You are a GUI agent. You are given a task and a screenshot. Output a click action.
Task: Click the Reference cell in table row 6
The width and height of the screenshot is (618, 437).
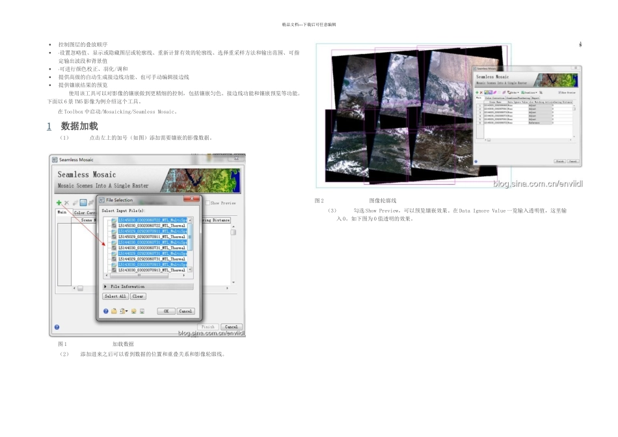540,123
